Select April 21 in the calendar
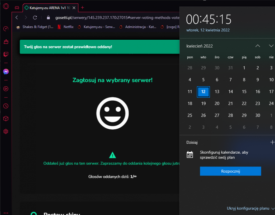 click(230, 103)
